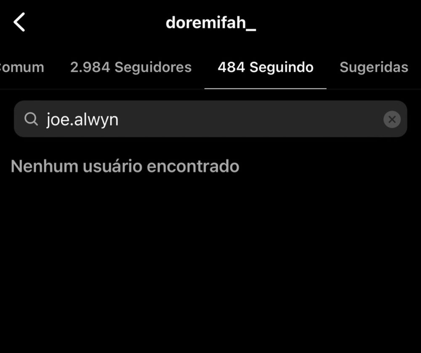Click empty space right of joe.alwyn in search bar

250,119
